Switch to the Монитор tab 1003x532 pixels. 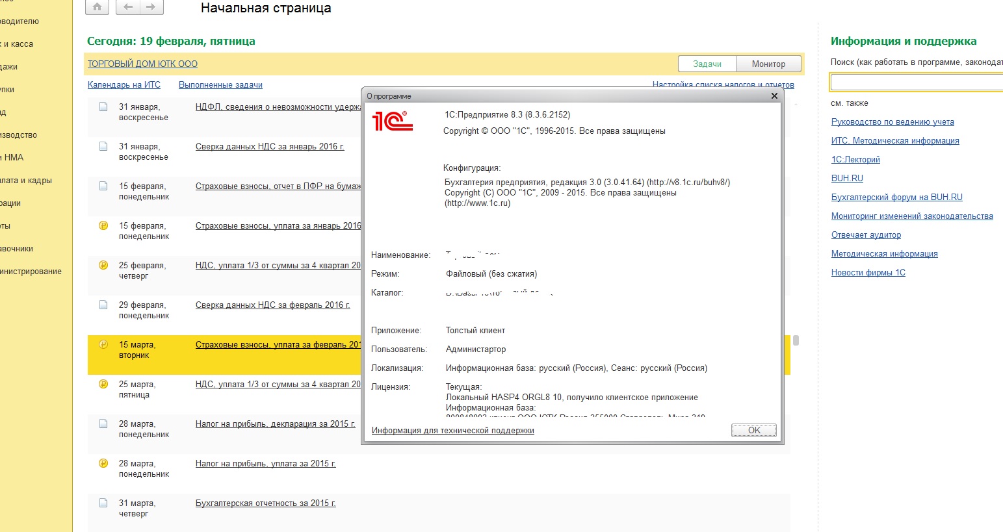pyautogui.click(x=768, y=64)
